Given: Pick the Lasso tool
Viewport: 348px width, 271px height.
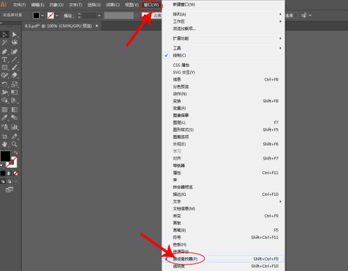Looking at the screenshot, I should point(15,42).
